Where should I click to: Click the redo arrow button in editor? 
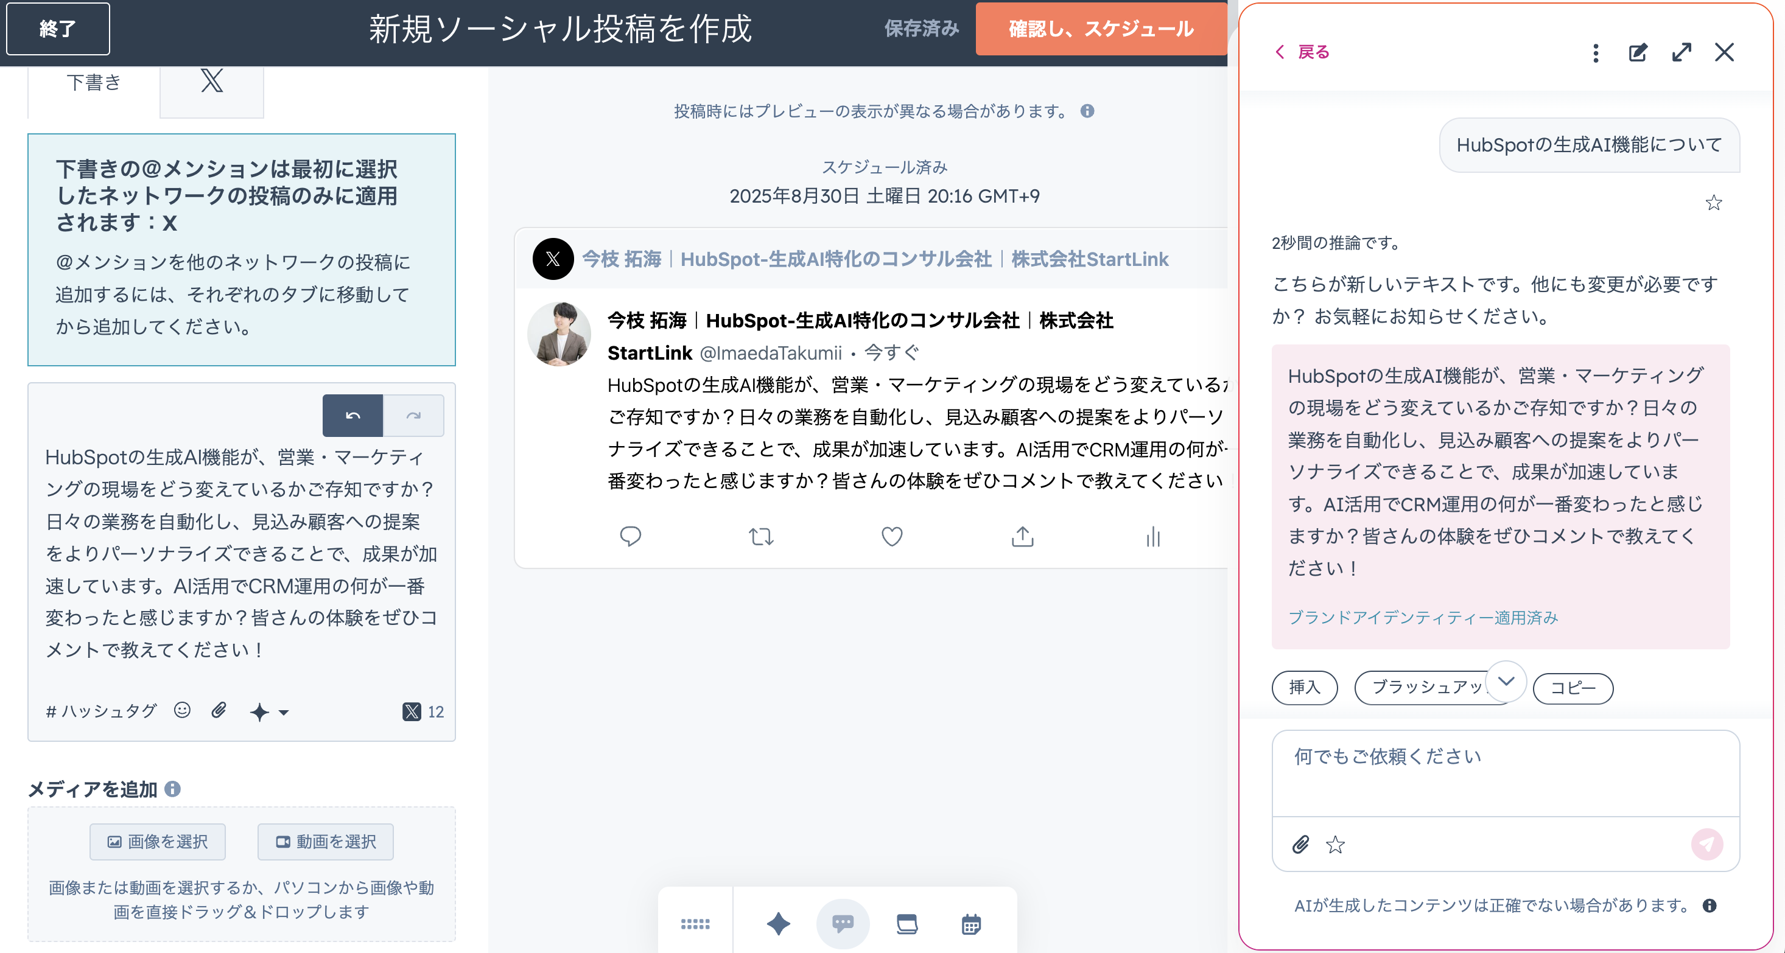tap(414, 416)
